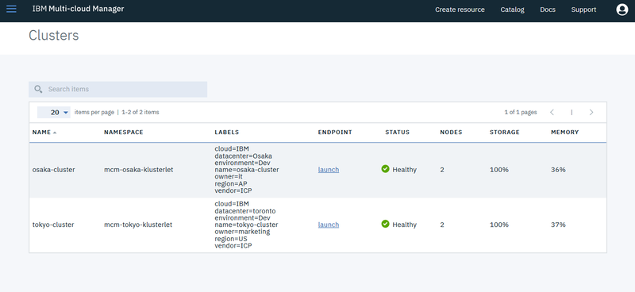Click the 1 of 1 pages text
The image size is (635, 292).
point(521,112)
